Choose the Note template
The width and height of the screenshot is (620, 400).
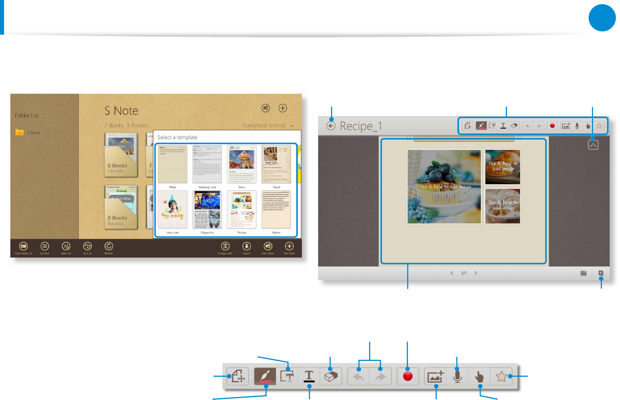pos(173,164)
